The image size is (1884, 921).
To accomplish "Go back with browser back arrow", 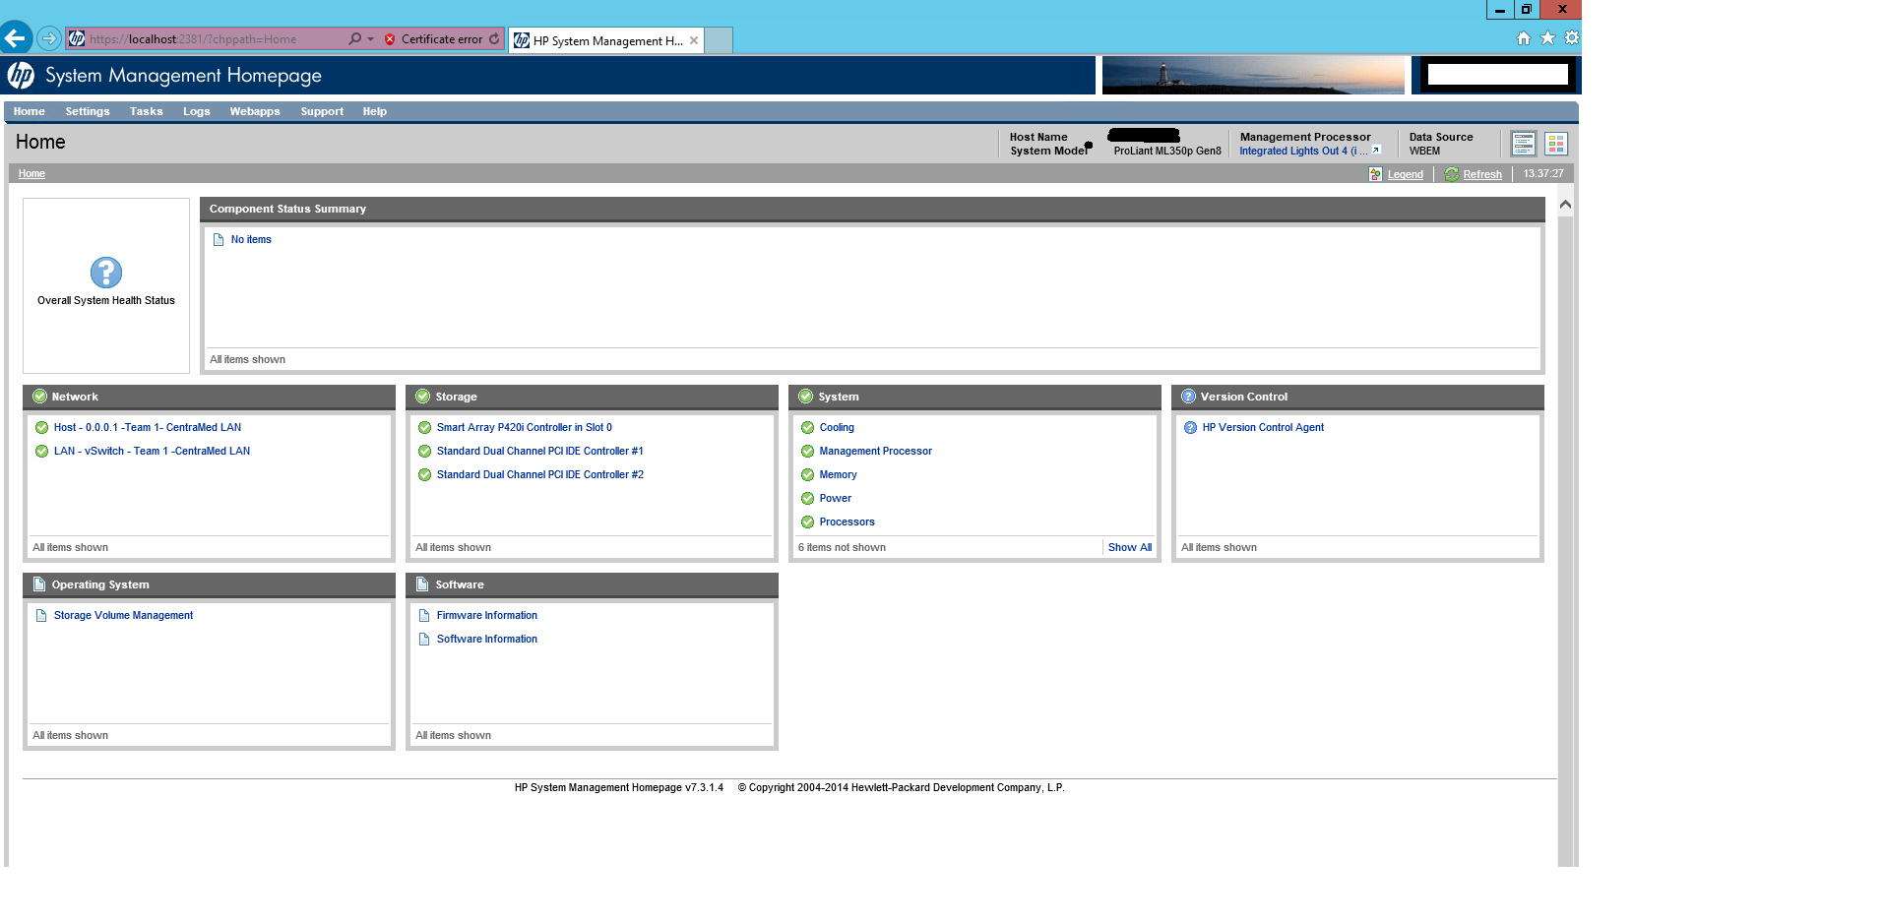I will click(16, 38).
